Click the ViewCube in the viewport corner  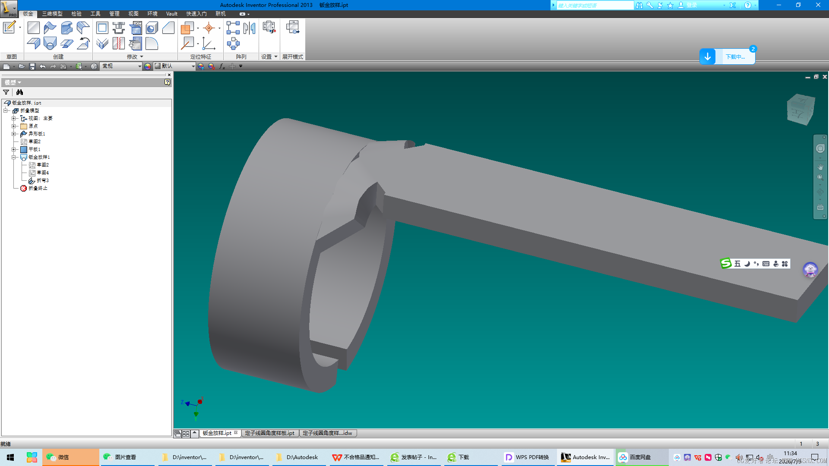tap(801, 110)
